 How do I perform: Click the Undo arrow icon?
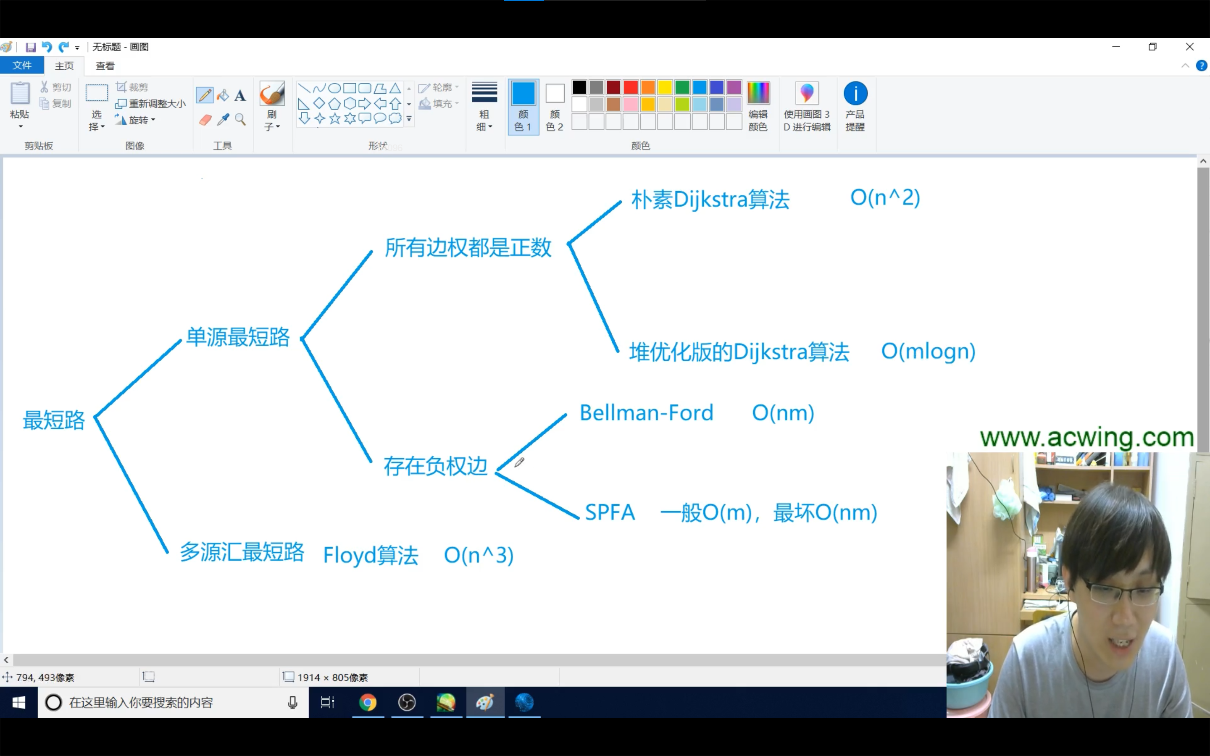47,47
